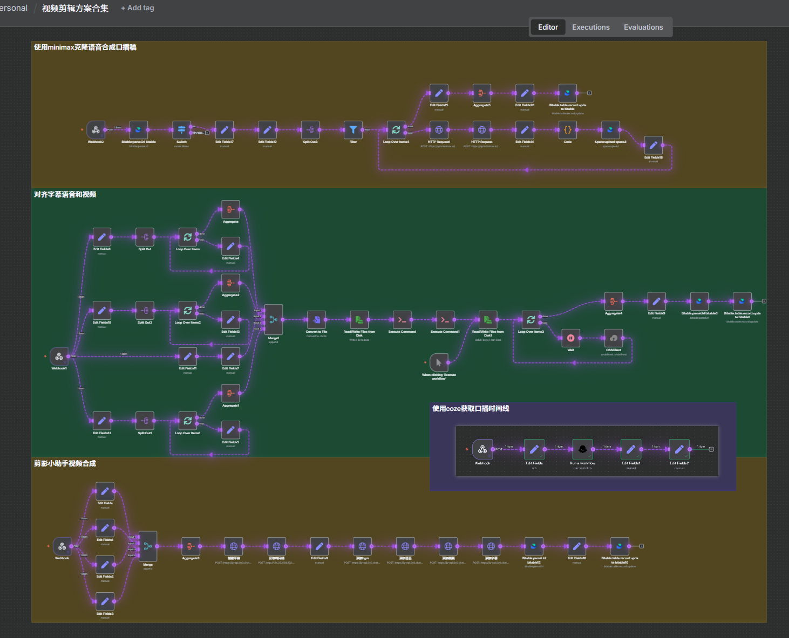Viewport: 789px width, 638px height.
Task: Select the Convert to File node
Action: click(x=316, y=320)
